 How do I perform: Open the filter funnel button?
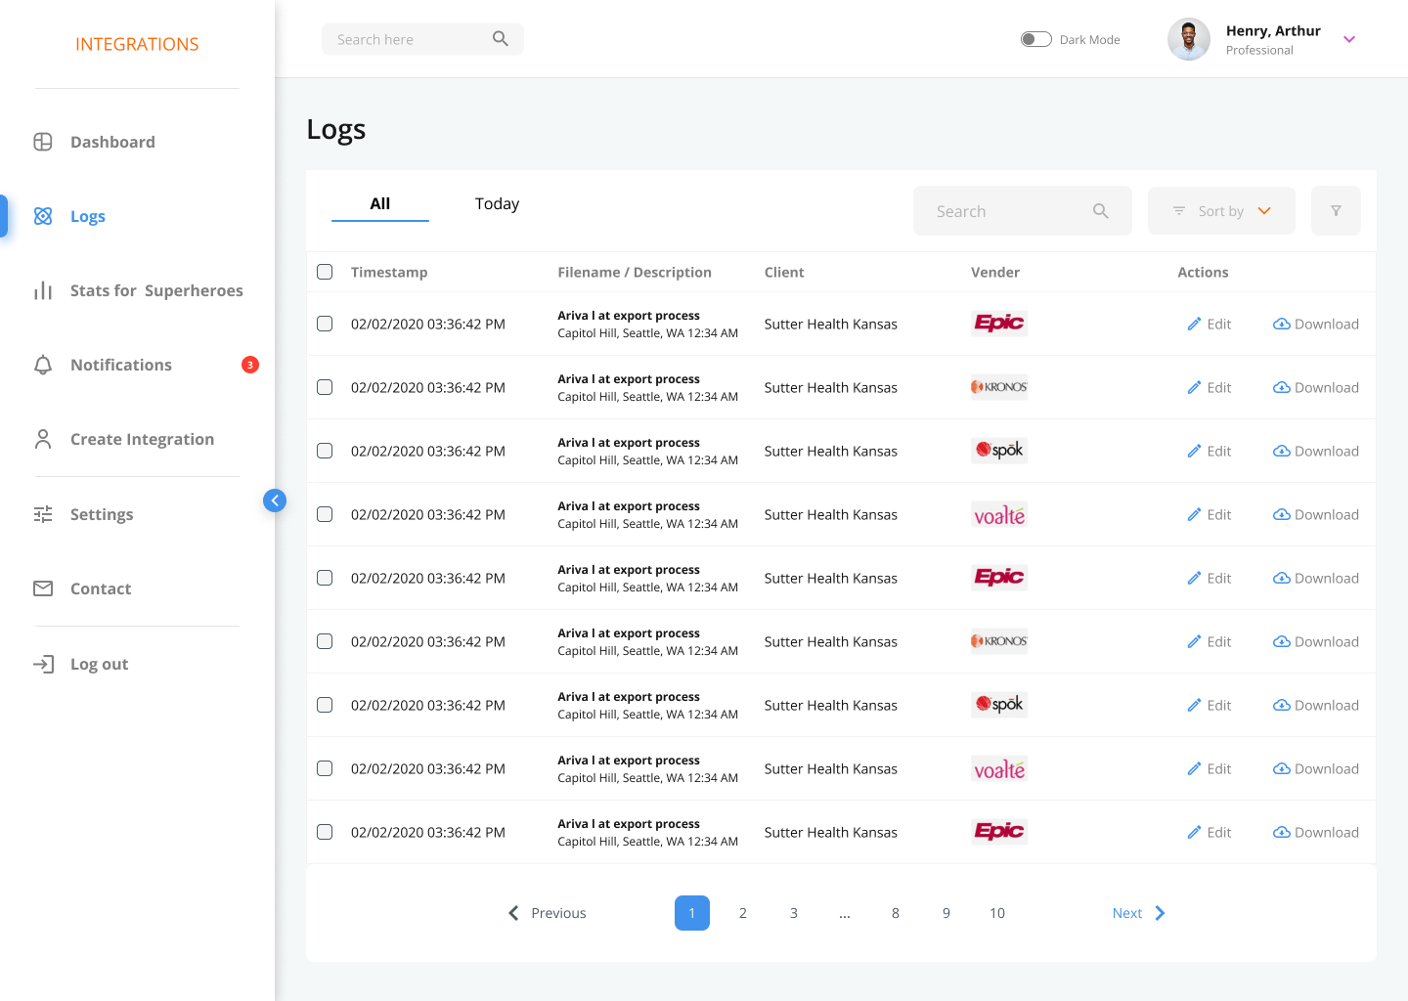1336,211
